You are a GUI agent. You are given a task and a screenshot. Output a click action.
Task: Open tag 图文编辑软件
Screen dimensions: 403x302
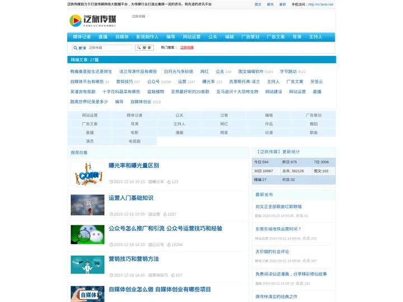click(x=251, y=72)
